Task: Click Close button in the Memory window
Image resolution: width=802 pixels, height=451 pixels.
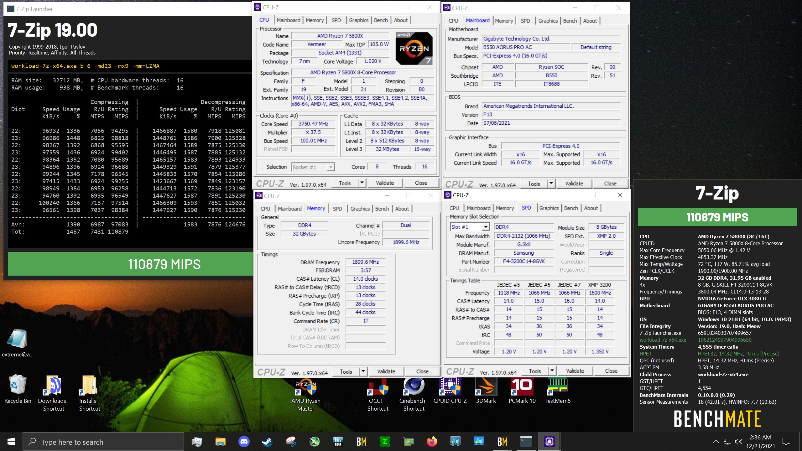Action: point(422,371)
